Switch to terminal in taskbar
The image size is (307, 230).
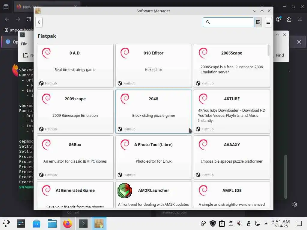coord(83,223)
